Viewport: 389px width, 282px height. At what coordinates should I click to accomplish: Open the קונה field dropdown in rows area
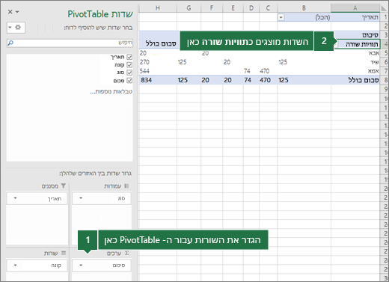tap(16, 266)
